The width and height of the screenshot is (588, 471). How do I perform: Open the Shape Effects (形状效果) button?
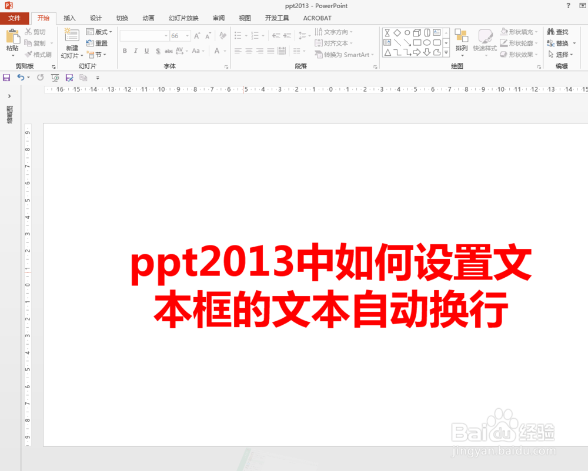[x=519, y=54]
